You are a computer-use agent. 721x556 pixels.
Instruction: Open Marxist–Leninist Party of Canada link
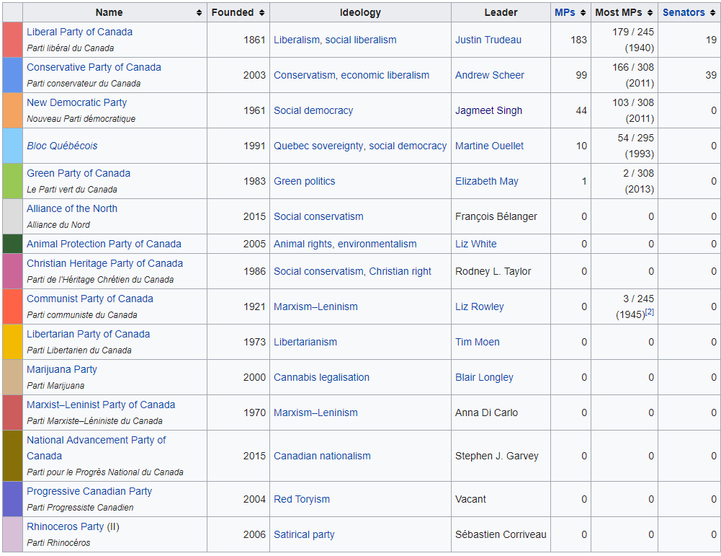[101, 405]
